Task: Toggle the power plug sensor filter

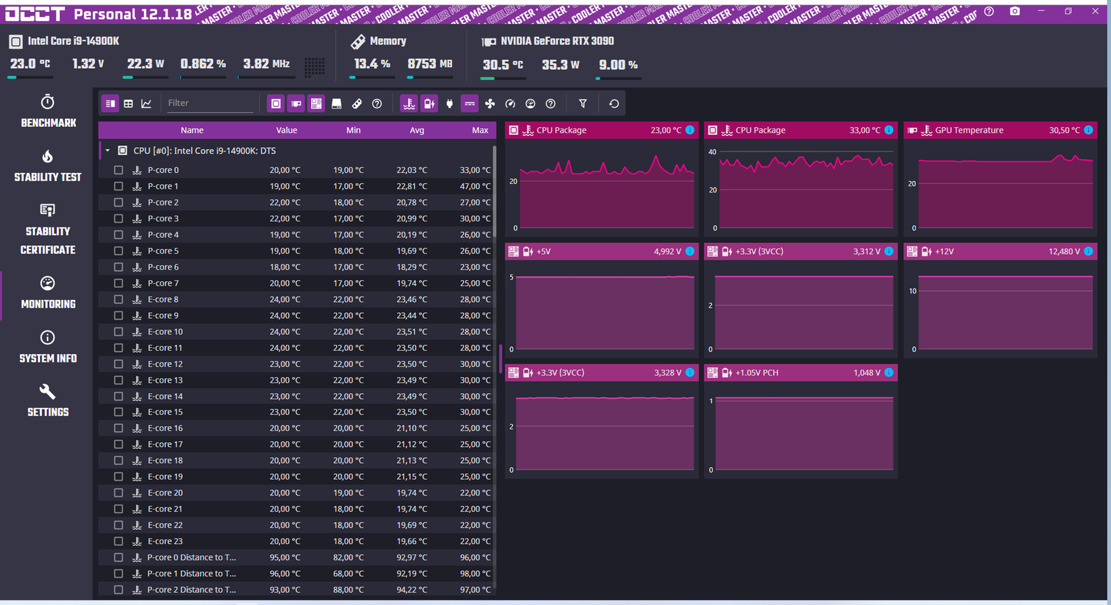Action: coord(450,104)
